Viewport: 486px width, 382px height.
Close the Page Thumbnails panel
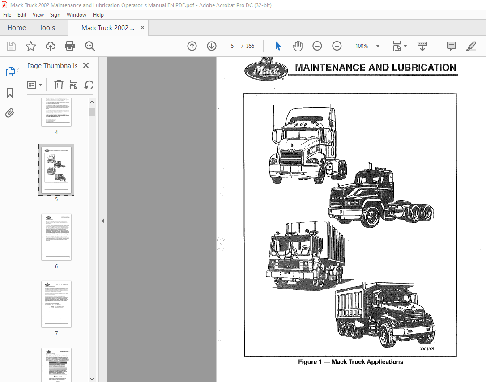(86, 65)
